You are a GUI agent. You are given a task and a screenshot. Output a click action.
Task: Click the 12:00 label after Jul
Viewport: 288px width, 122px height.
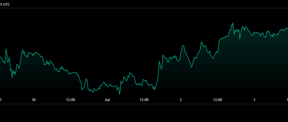pos(144,100)
